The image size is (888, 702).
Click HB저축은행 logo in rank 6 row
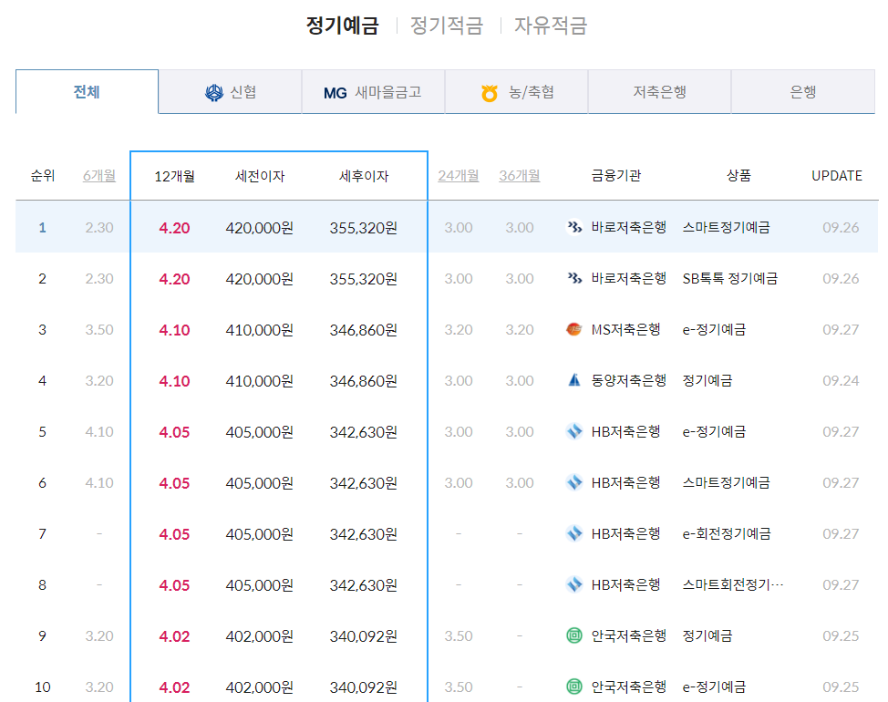tap(574, 482)
